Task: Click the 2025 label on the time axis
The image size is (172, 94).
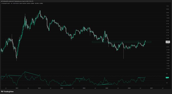Action: 107,88
